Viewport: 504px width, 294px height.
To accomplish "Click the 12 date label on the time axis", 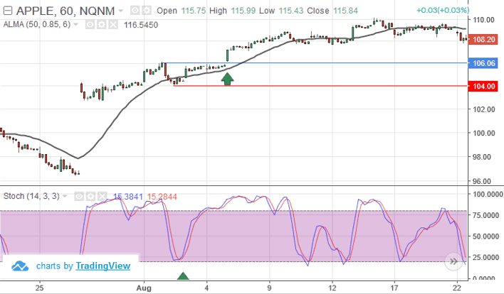I will [x=332, y=288].
